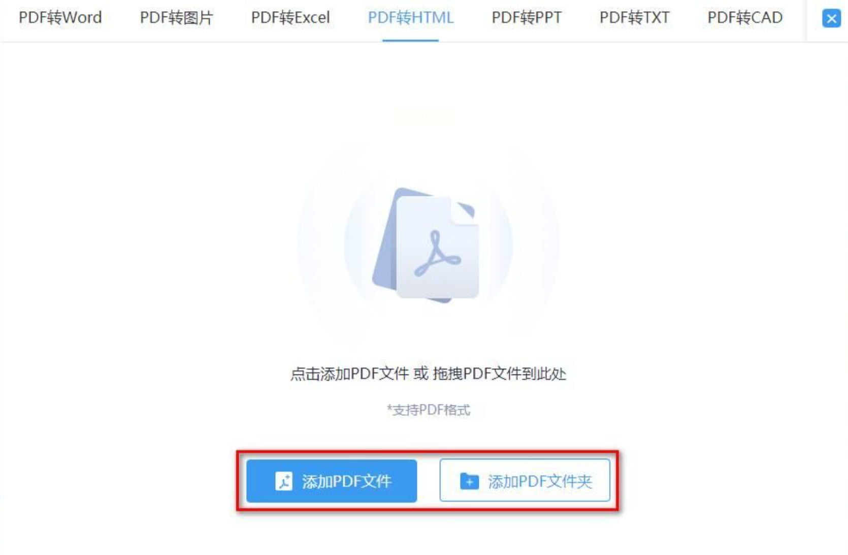Switch to the PDF转Word tab
This screenshot has height=555, width=848.
[x=60, y=18]
